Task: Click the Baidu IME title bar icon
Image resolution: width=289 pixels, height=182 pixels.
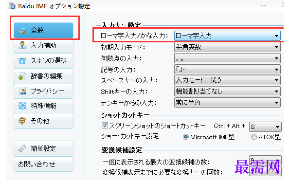Action: coord(12,6)
